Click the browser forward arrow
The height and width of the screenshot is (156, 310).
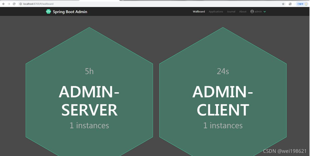[9, 4]
